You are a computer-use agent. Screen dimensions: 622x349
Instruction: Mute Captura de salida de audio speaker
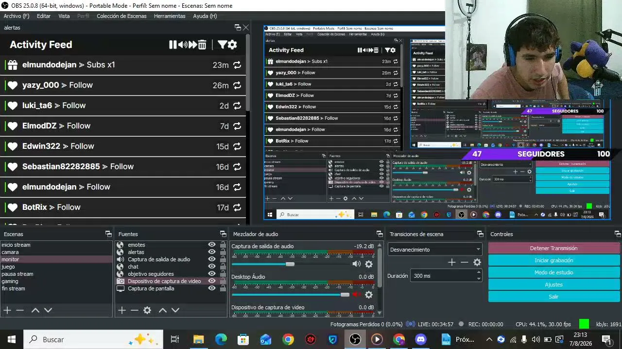point(357,264)
